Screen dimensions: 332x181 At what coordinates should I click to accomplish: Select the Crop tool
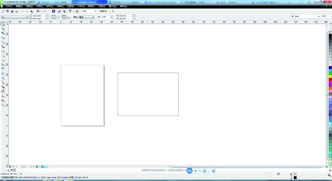pyautogui.click(x=3, y=33)
